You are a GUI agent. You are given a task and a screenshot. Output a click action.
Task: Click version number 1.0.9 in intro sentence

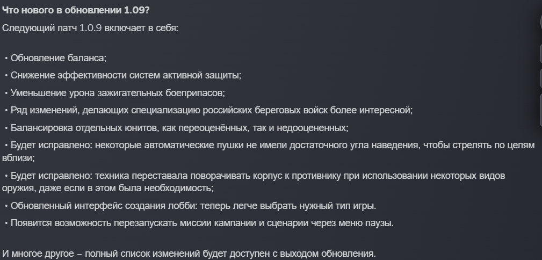(x=91, y=28)
